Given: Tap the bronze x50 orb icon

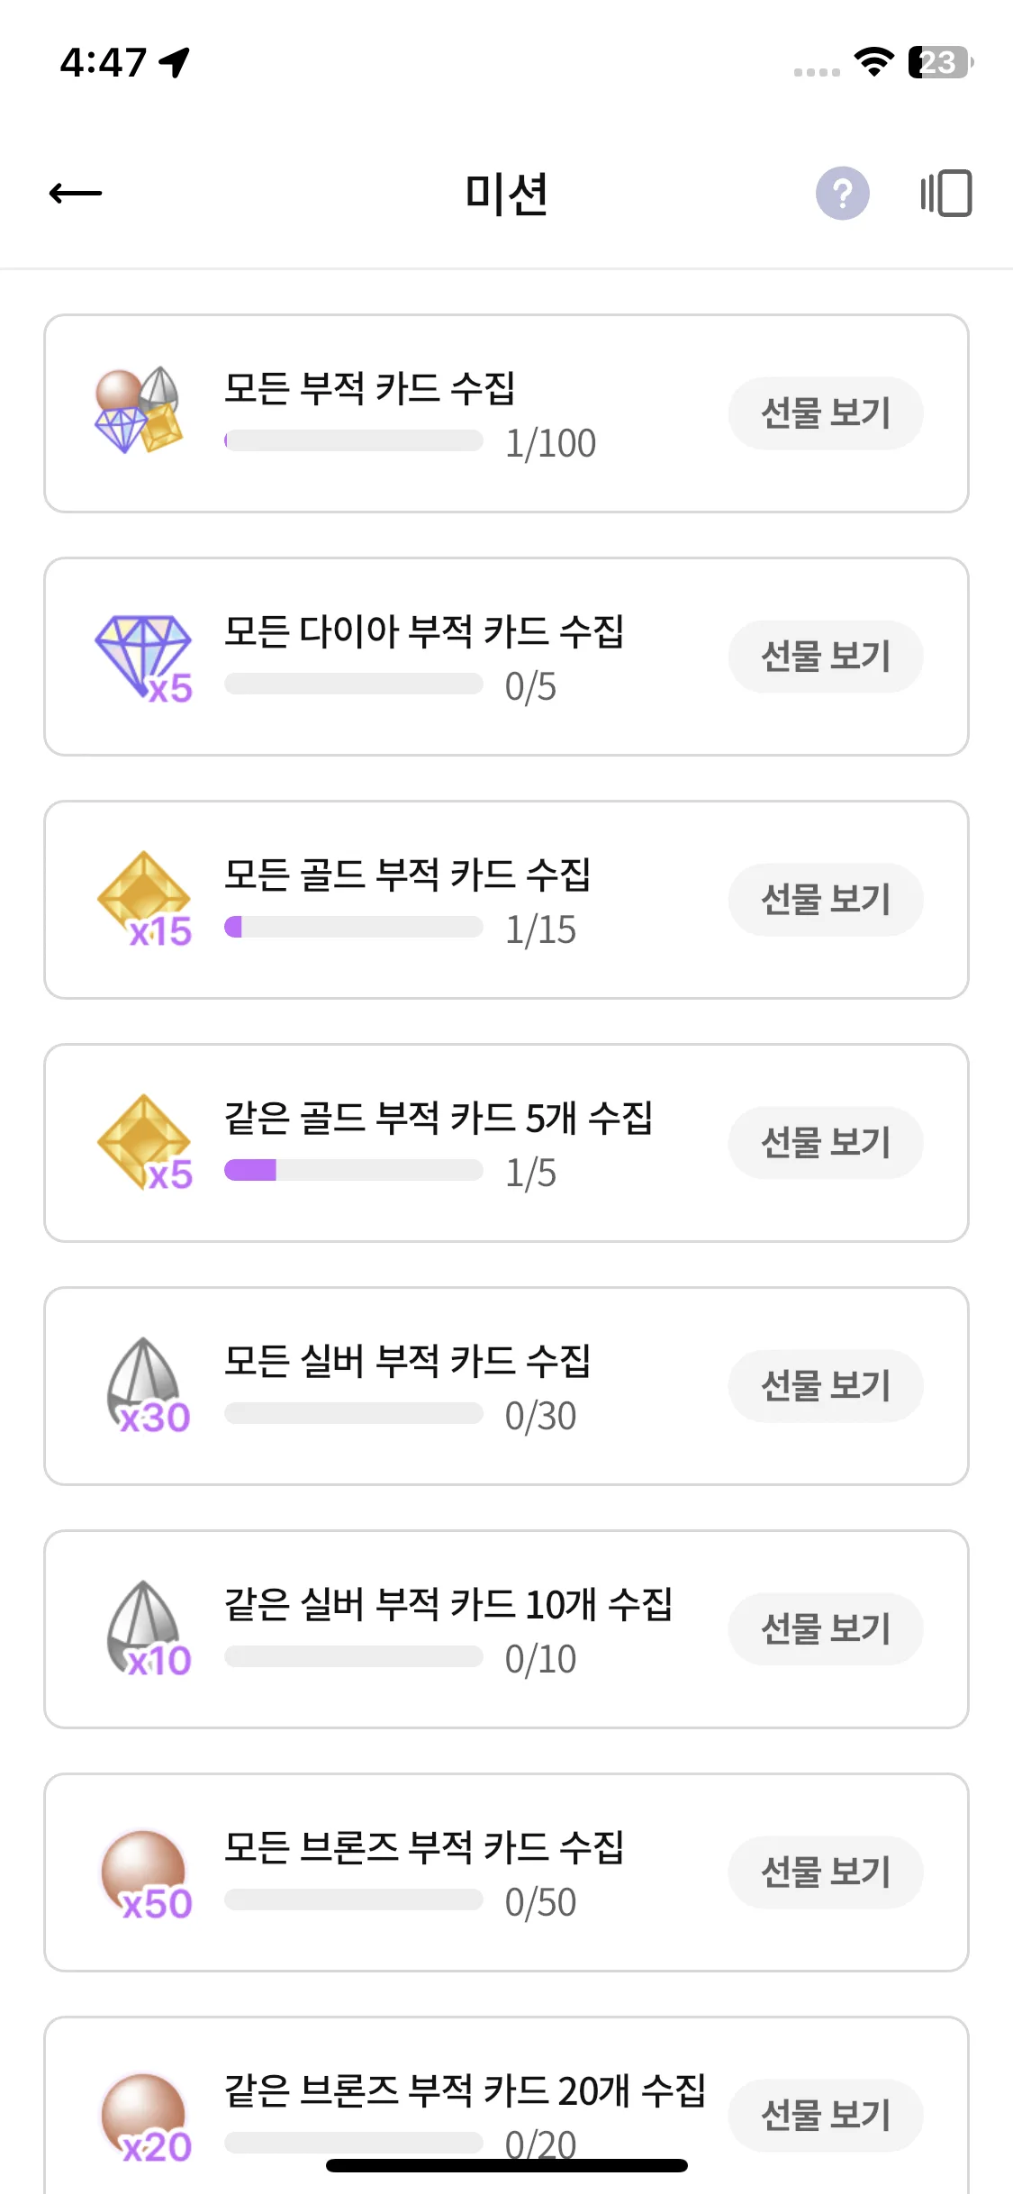Looking at the screenshot, I should [146, 1875].
